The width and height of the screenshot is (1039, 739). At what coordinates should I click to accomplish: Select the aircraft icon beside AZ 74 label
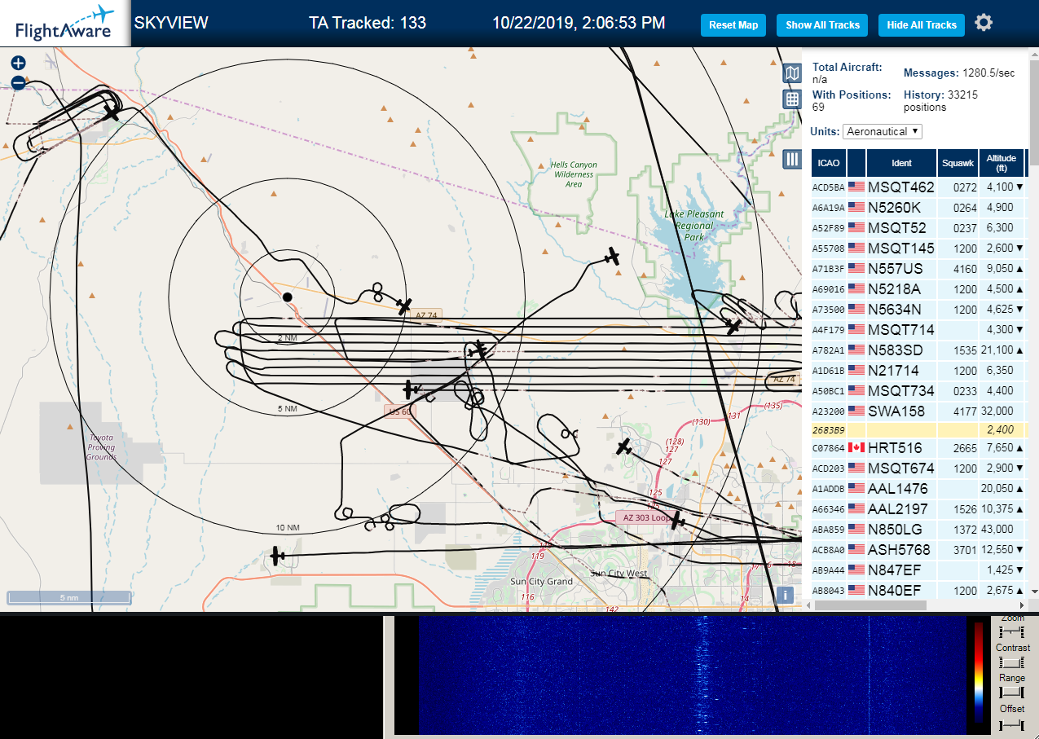(x=404, y=305)
